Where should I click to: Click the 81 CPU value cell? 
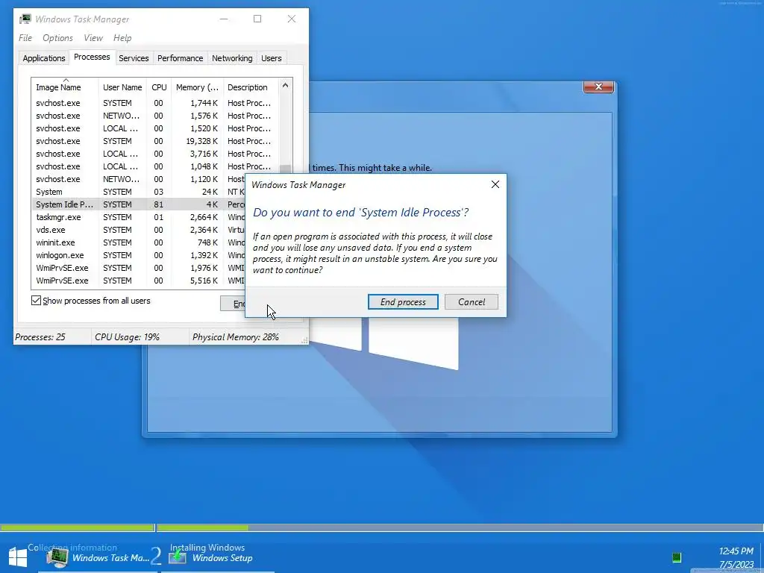coord(158,204)
